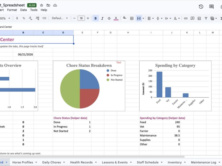The width and height of the screenshot is (222, 166).
Task: Toggle bold formatting
Action: coord(95,18)
